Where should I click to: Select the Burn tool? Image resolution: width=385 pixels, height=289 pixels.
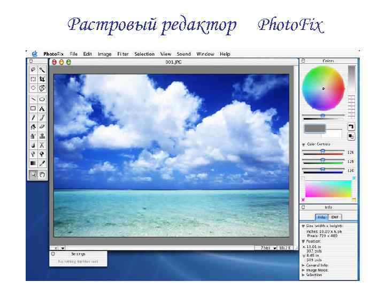click(42, 154)
